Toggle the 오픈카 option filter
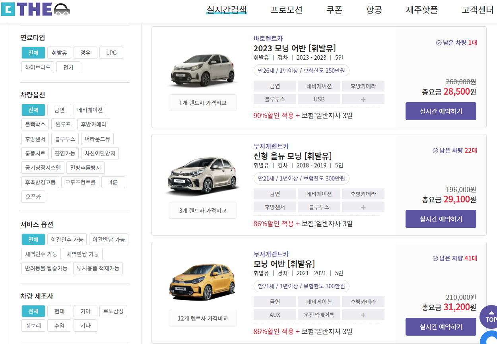The image size is (497, 344). coord(33,196)
